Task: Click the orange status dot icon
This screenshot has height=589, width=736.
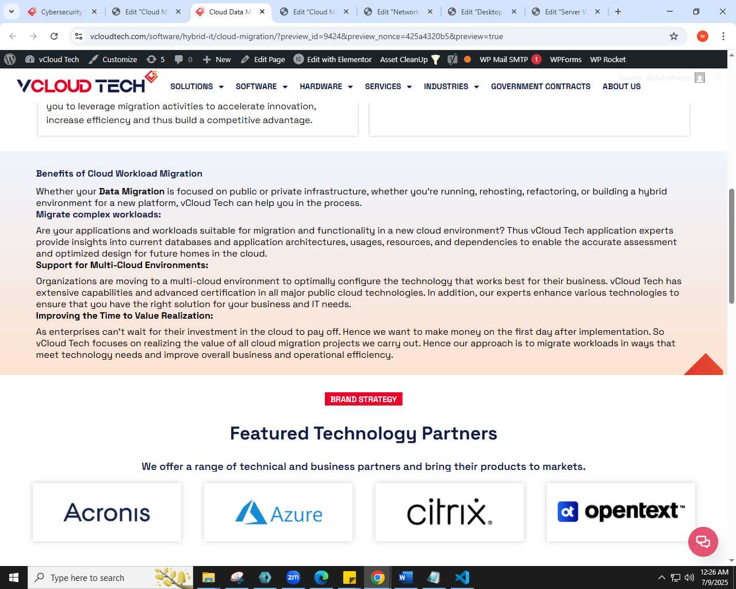Action: [467, 59]
